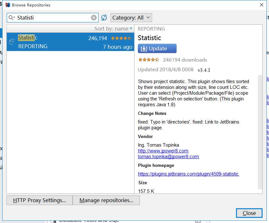This screenshot has height=223, width=269.
Task: Click 'Updated 2018/4/8 0008' text
Action: click(166, 69)
